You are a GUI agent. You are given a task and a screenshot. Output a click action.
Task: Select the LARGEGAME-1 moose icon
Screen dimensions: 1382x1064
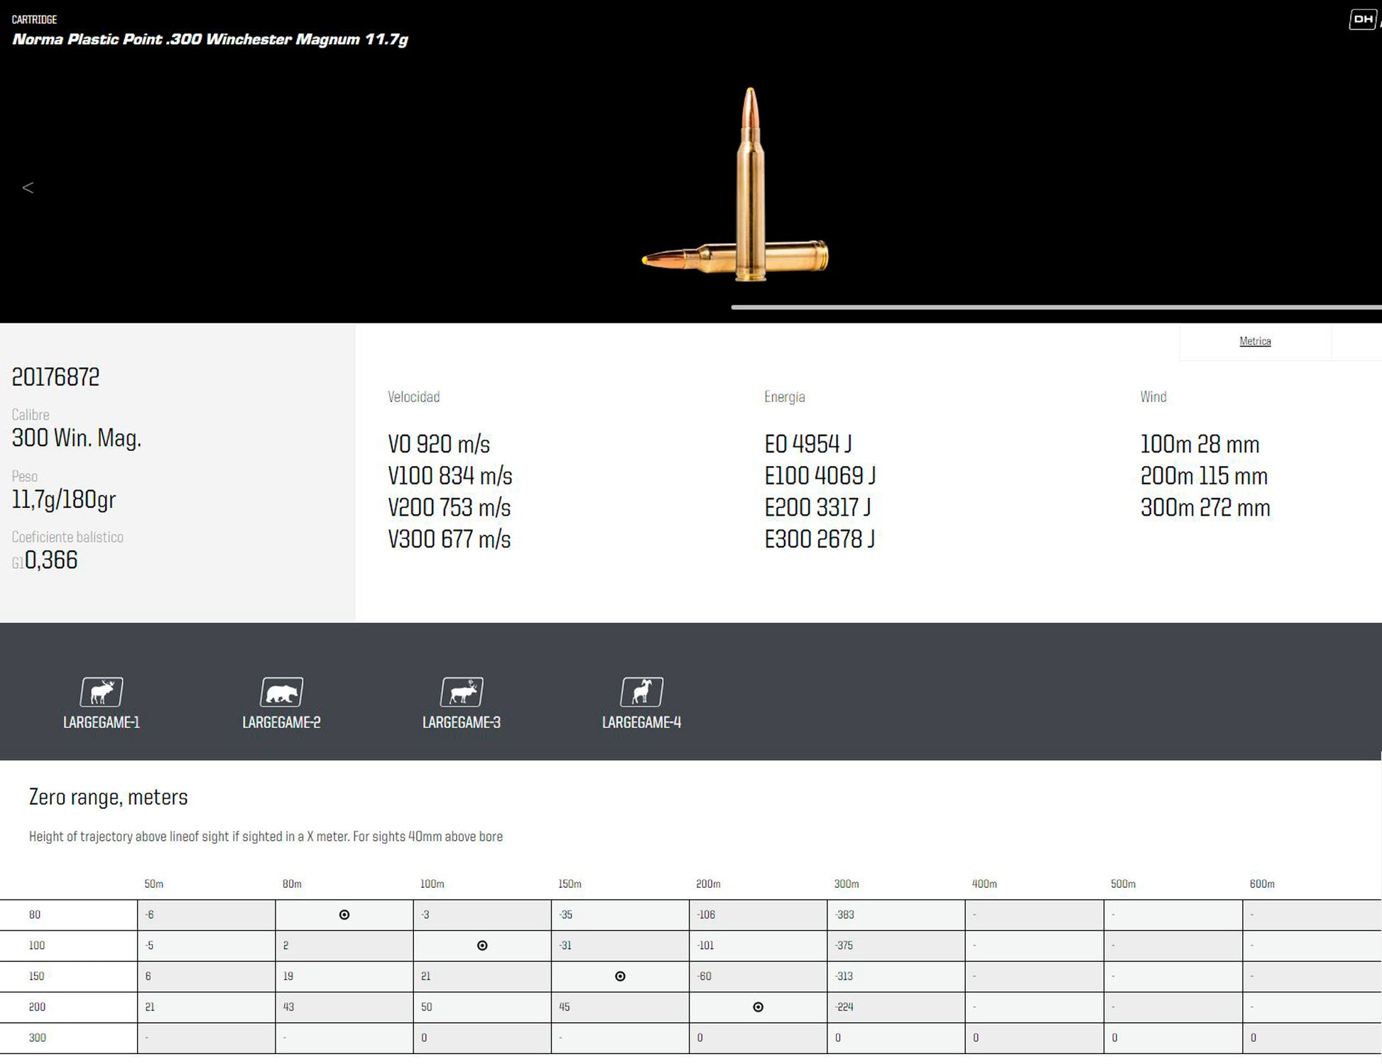[102, 692]
